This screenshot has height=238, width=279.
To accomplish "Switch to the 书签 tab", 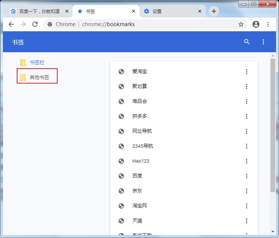I will point(106,11).
